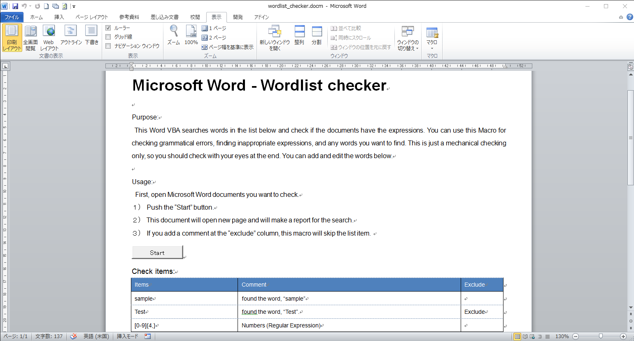This screenshot has height=341, width=634.
Task: Fit to ページ幅を基準に表示 page width
Action: (227, 47)
